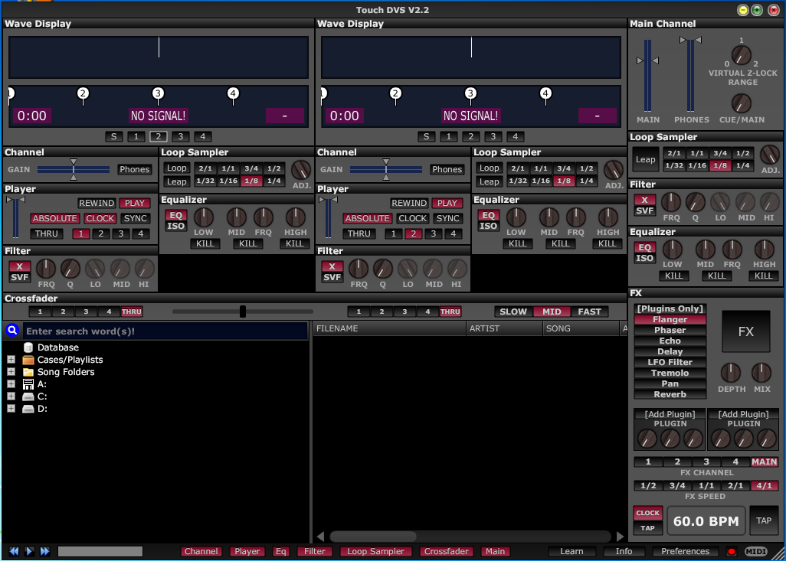786x561 pixels.
Task: Click the search words input field
Action: (x=165, y=331)
